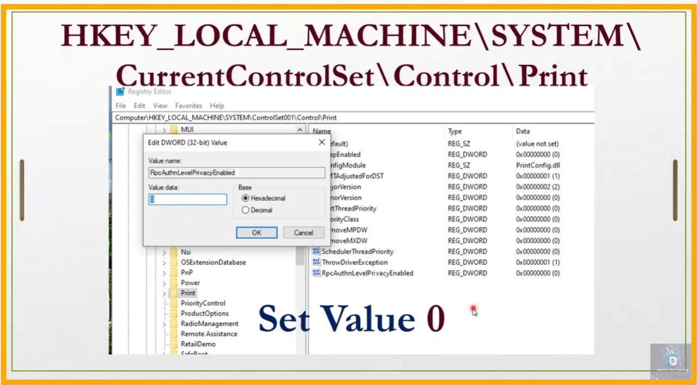Image resolution: width=697 pixels, height=385 pixels.
Task: Click the Value data input field
Action: click(188, 199)
